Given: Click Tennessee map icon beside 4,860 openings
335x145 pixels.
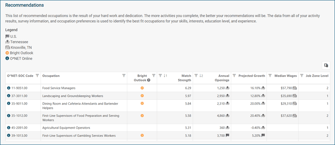Looking at the screenshot, I should click(x=227, y=116).
